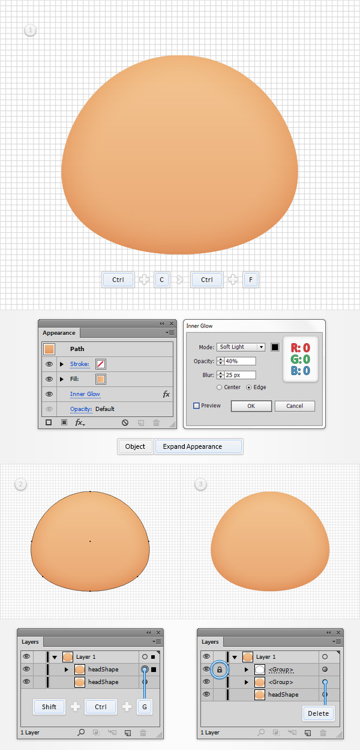Enable Preview checkbox in Inner Glow dialog
360x750 pixels.
pyautogui.click(x=196, y=406)
